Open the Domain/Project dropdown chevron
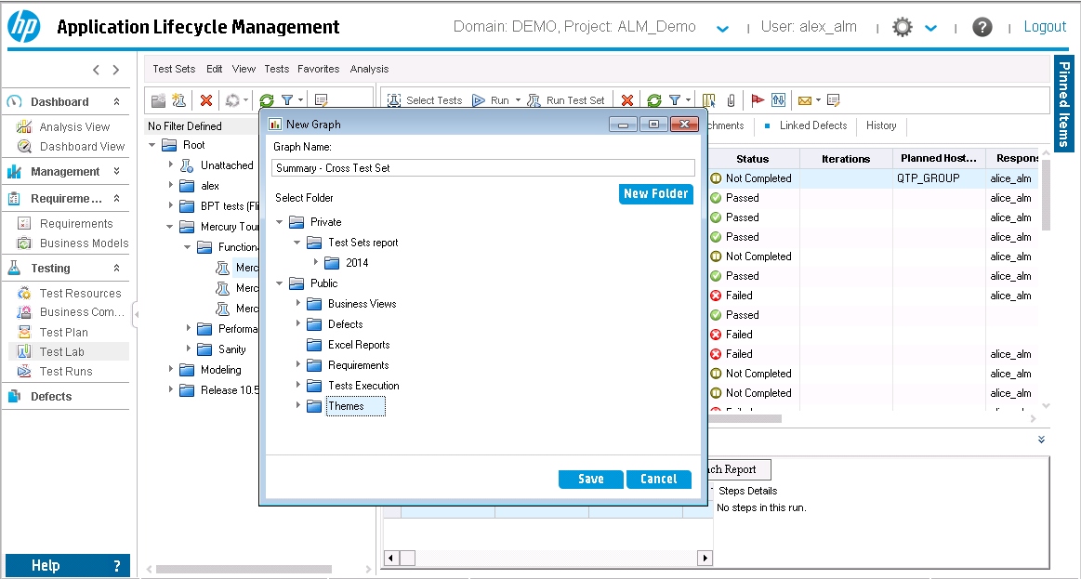The image size is (1081, 579). point(722,29)
